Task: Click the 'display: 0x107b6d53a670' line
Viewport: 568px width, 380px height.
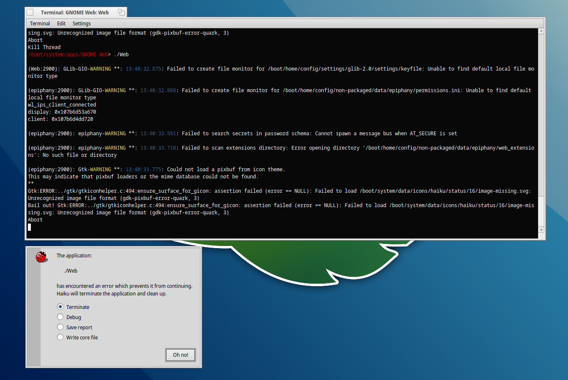Action: pos(62,112)
